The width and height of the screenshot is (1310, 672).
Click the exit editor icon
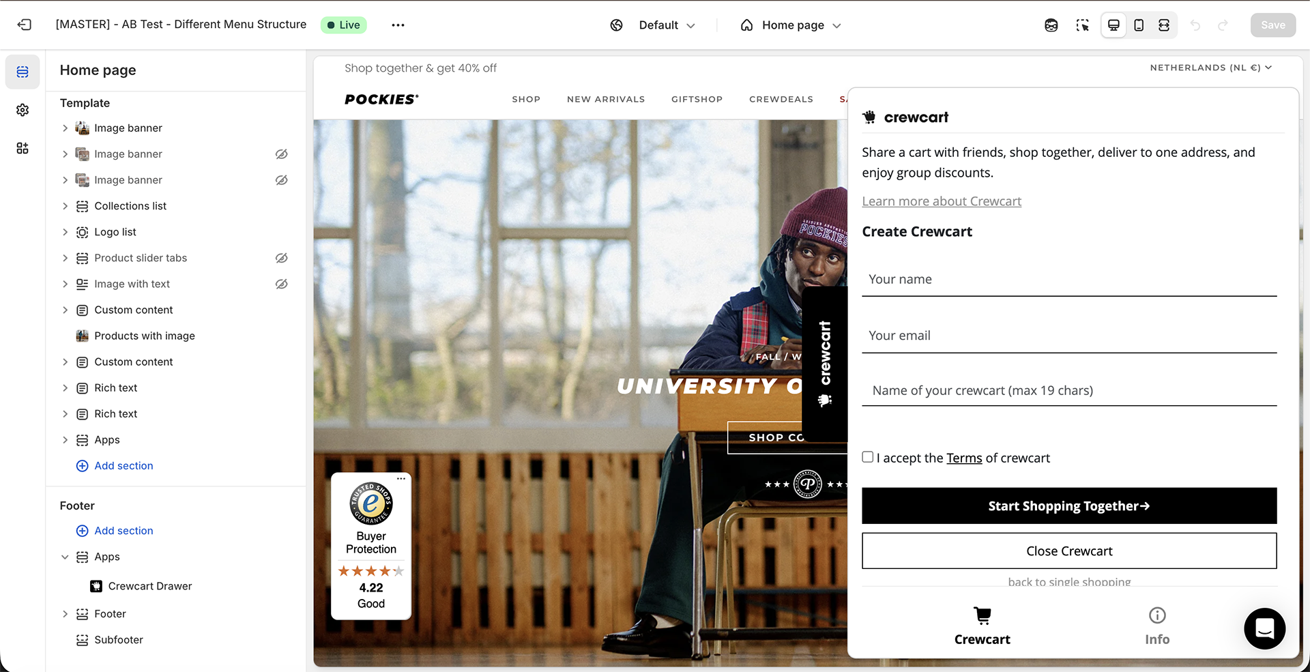click(25, 25)
